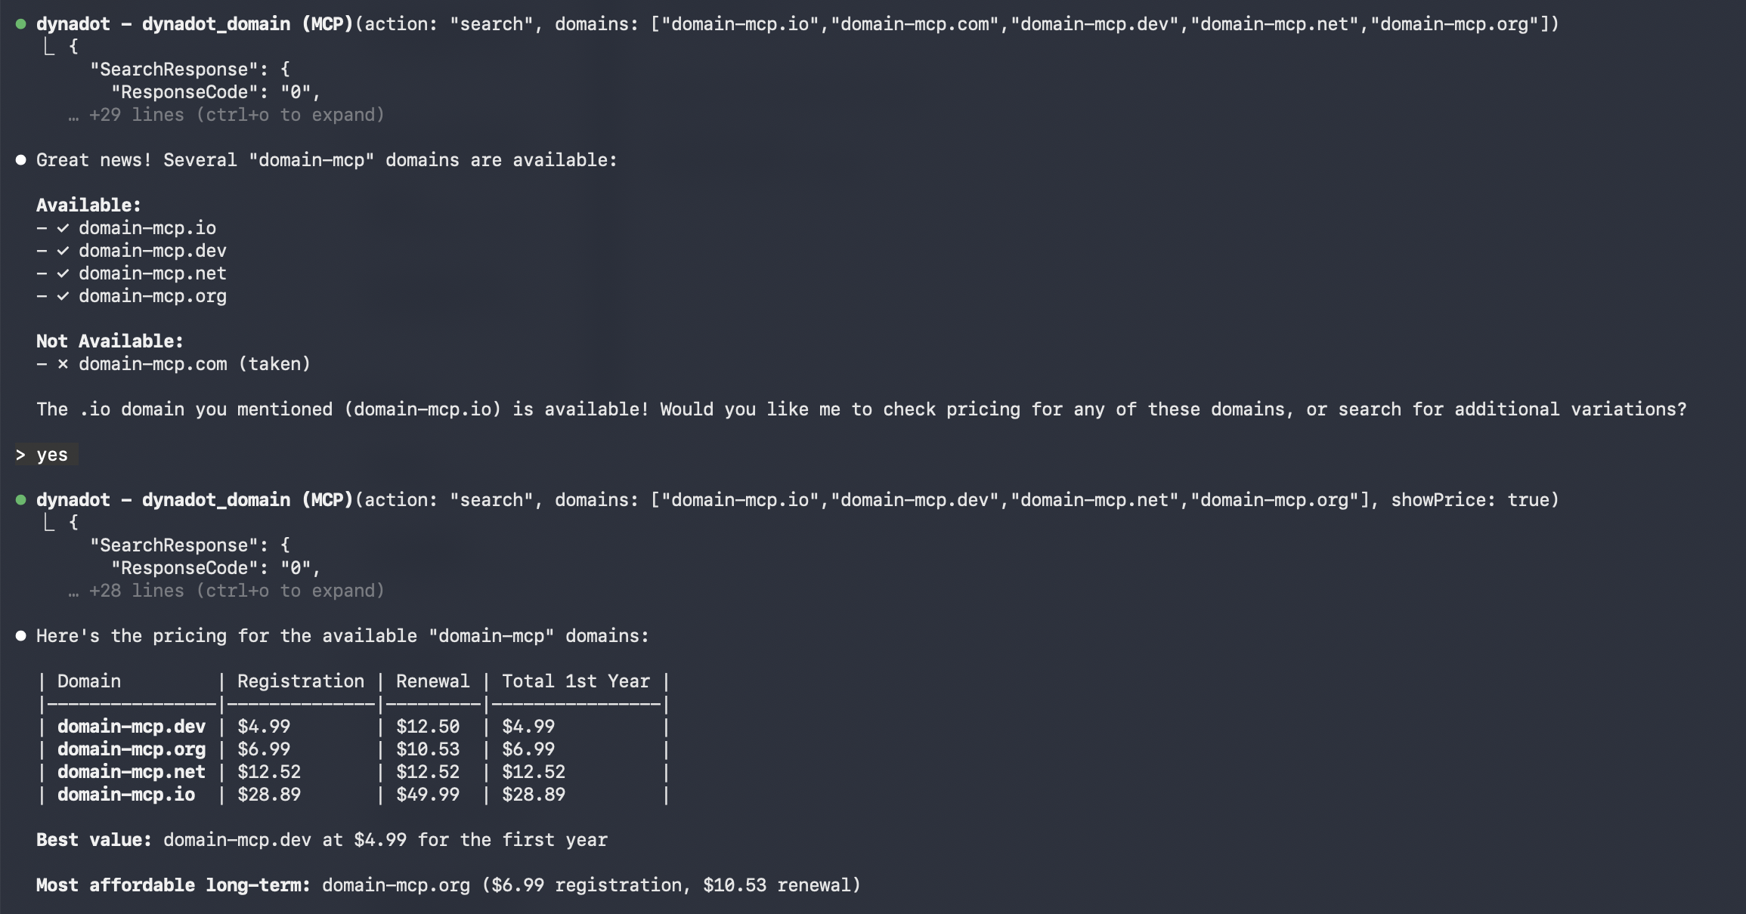Click the × mark next to domain-mcp.com
The image size is (1746, 914).
pyautogui.click(x=63, y=364)
